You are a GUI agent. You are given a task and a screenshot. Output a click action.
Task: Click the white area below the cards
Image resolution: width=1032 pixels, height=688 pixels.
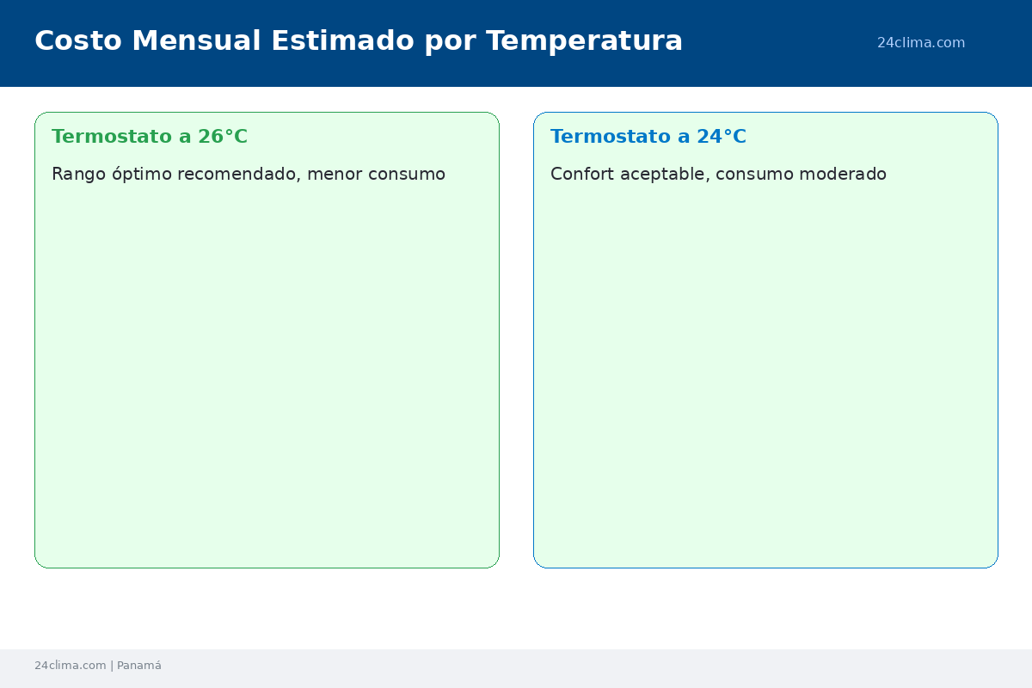click(x=516, y=609)
